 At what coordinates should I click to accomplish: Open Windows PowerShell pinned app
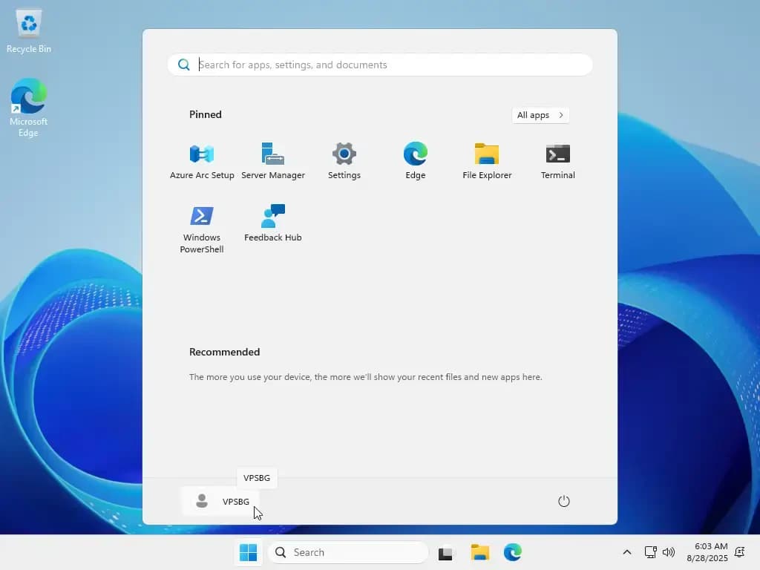click(202, 229)
